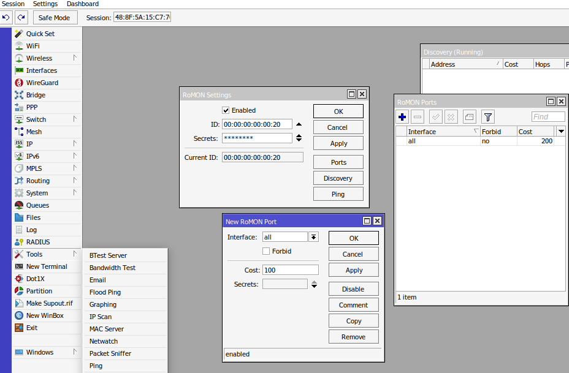
Task: Open the Interface dropdown in New RoMON Port
Action: [x=313, y=237]
